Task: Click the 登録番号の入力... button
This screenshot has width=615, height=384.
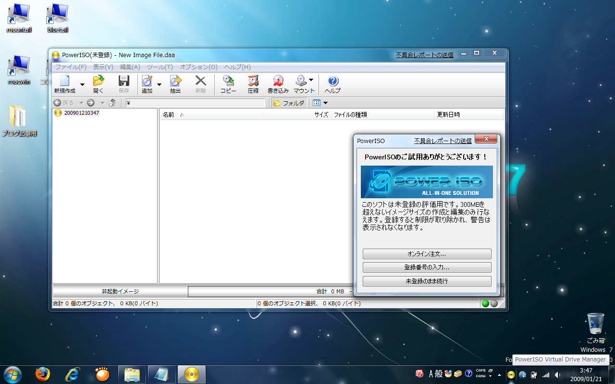Action: [x=427, y=267]
